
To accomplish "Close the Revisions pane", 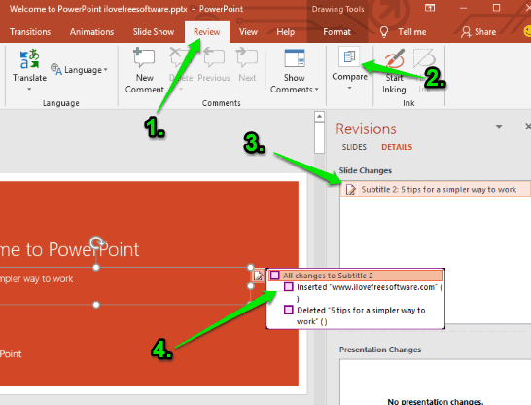I will (x=528, y=126).
